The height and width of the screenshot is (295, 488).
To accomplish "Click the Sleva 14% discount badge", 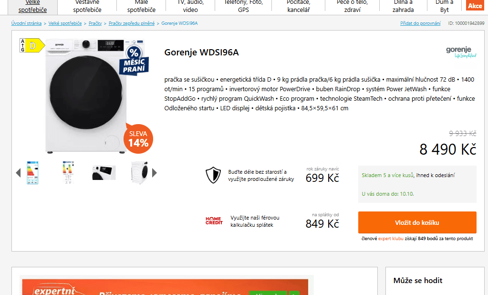I will pos(138,138).
